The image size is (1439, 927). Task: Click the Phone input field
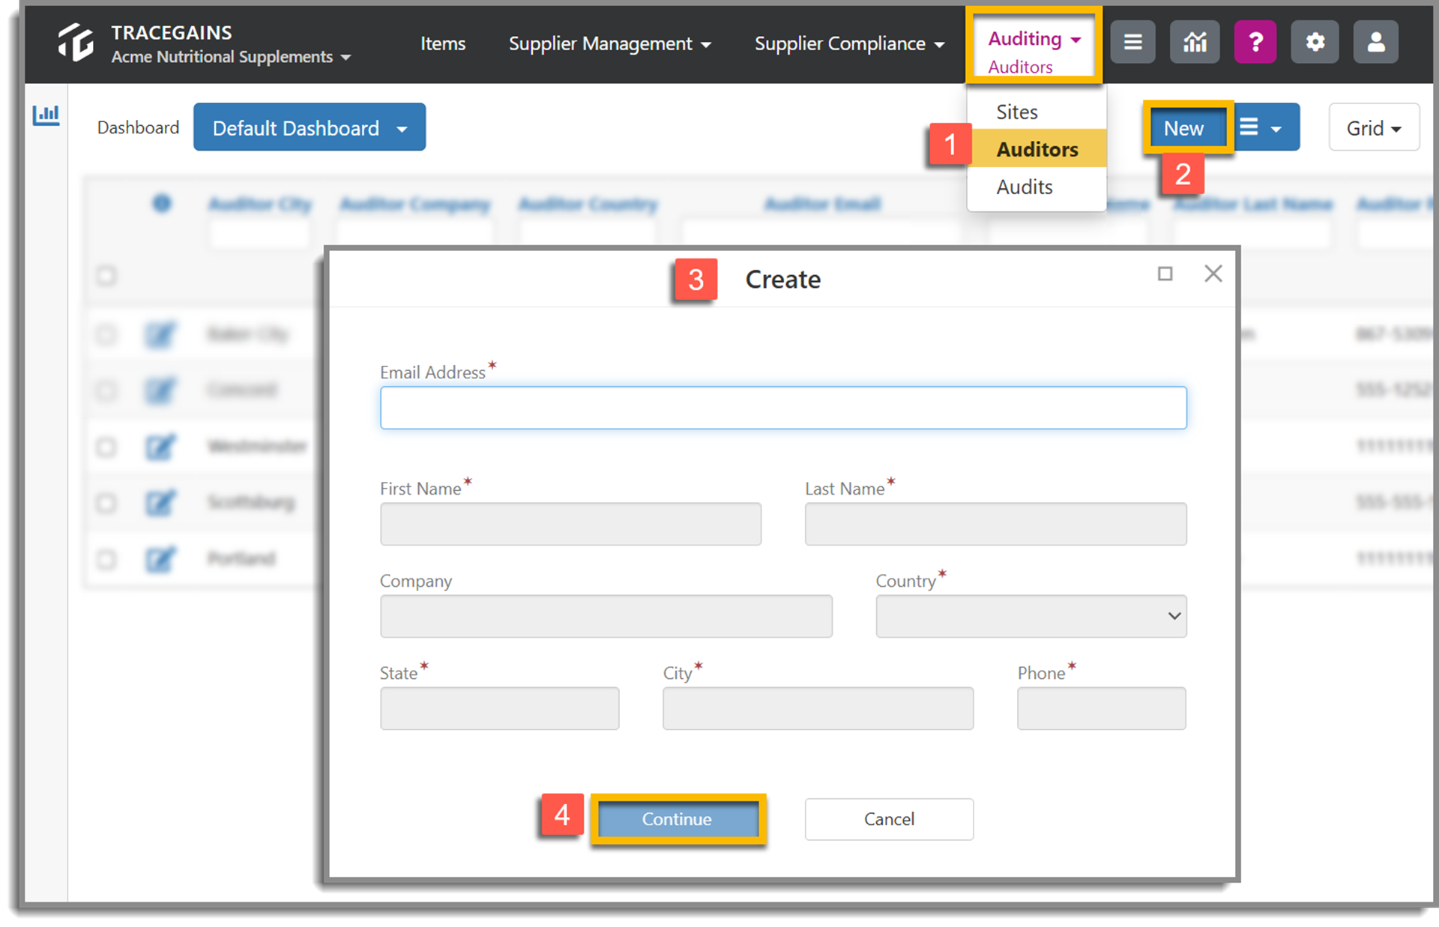point(1101,708)
